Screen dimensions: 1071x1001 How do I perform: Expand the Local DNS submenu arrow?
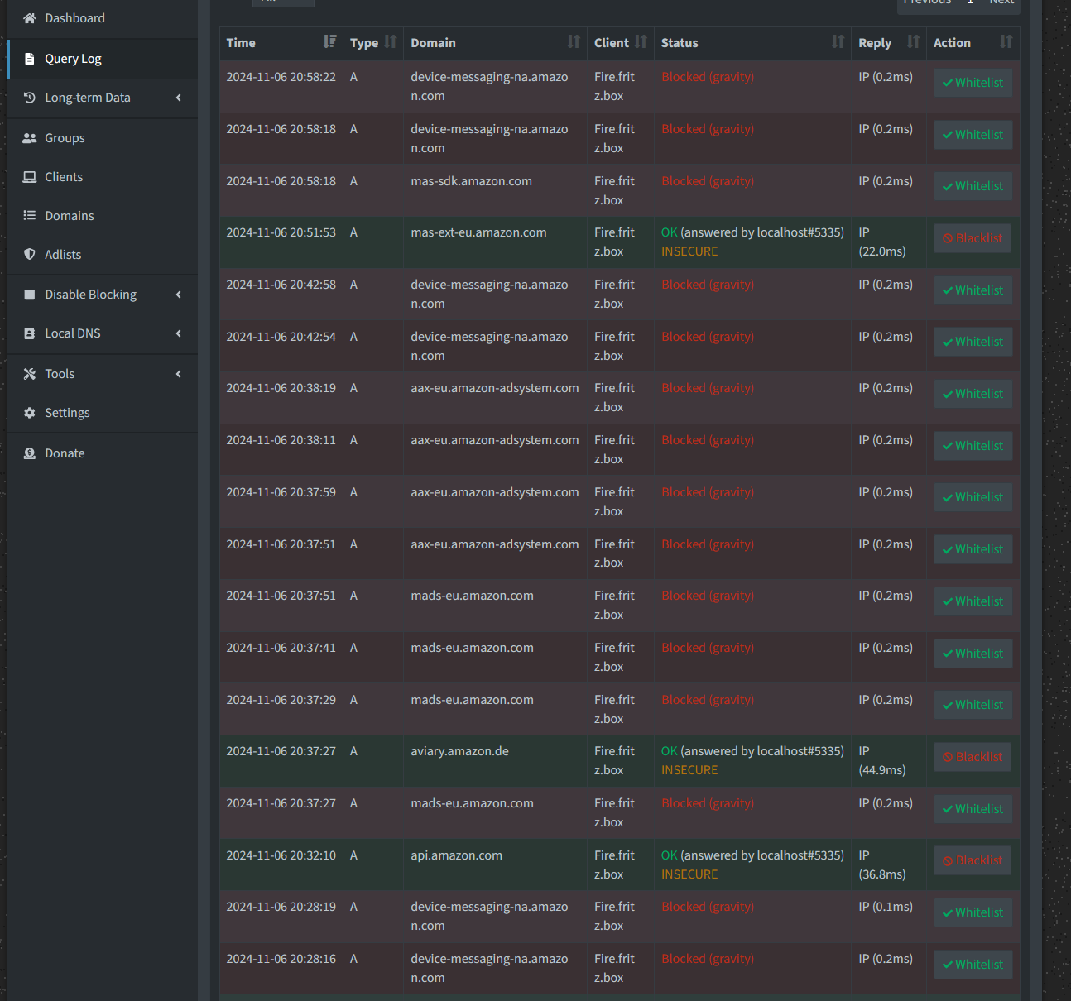tap(179, 333)
